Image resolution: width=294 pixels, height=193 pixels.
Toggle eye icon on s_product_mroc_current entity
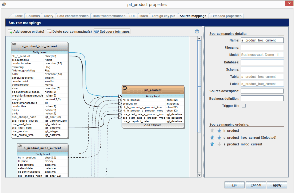(20, 146)
